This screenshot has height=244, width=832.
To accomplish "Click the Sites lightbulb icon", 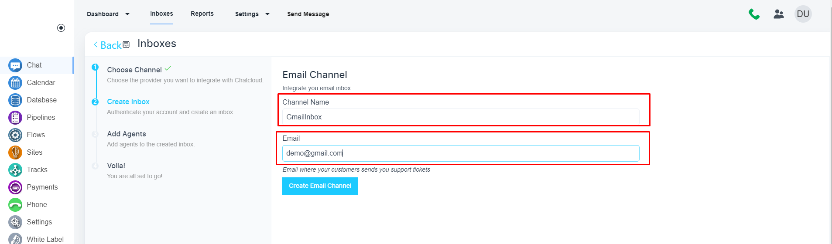I will 15,152.
